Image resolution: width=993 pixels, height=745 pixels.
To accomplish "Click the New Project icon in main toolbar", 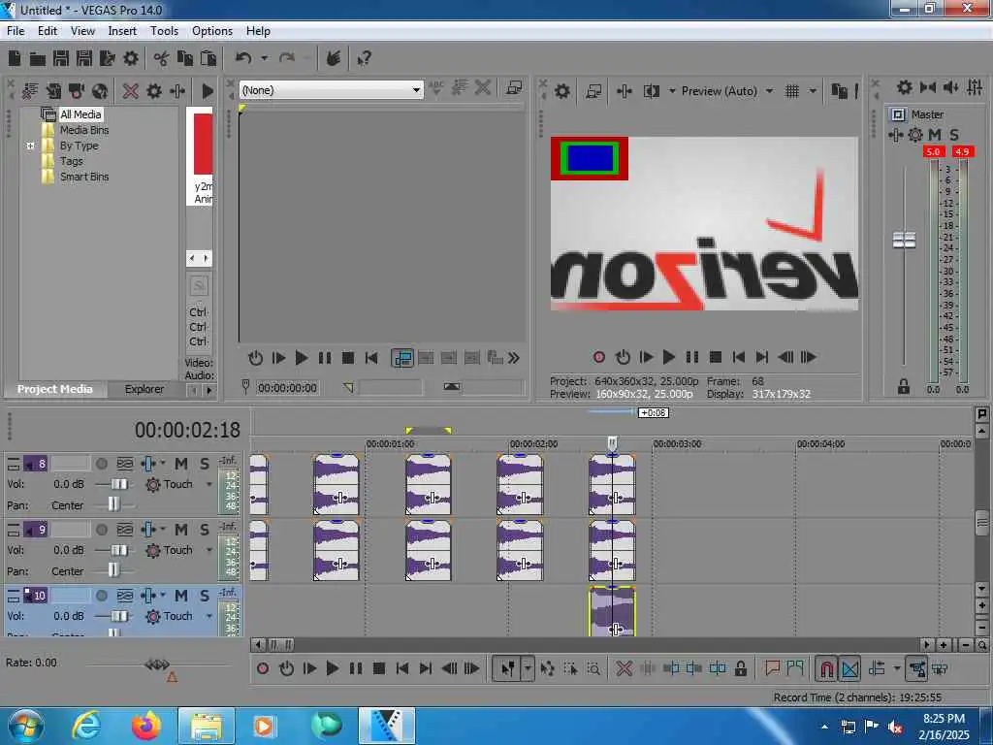I will (x=15, y=58).
